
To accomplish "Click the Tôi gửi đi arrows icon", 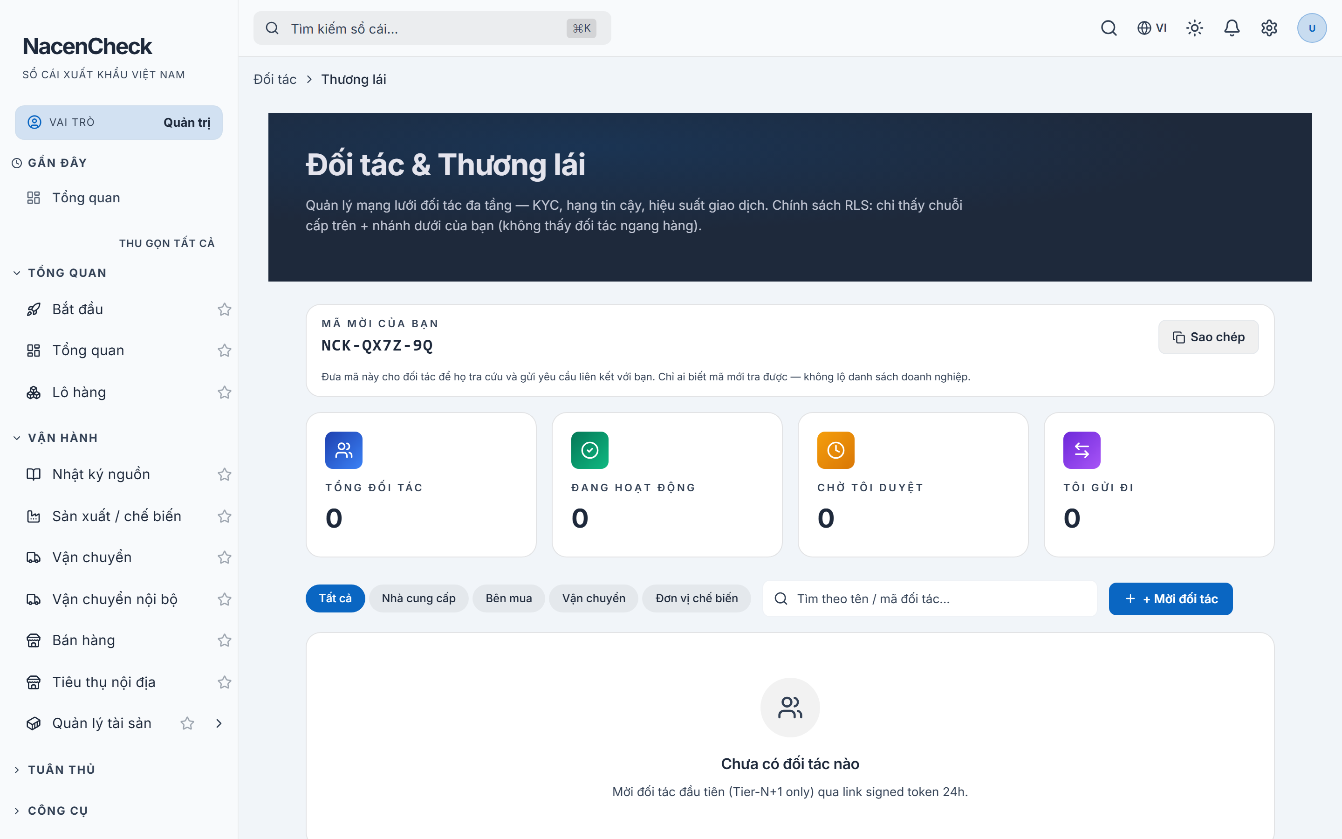I will [1082, 450].
